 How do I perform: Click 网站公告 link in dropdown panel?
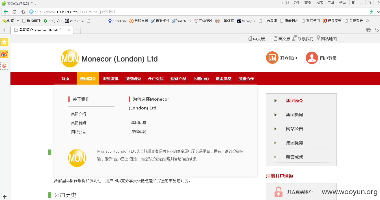(x=79, y=132)
